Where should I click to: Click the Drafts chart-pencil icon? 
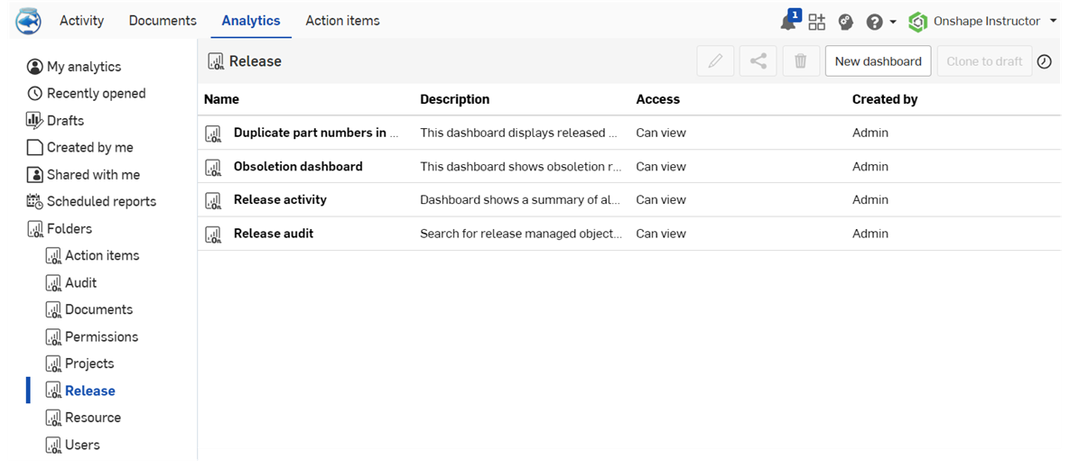(35, 121)
